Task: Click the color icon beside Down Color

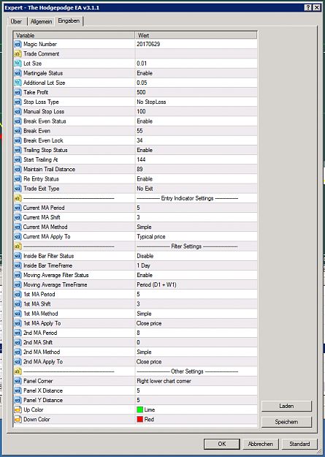Action: pyautogui.click(x=18, y=420)
